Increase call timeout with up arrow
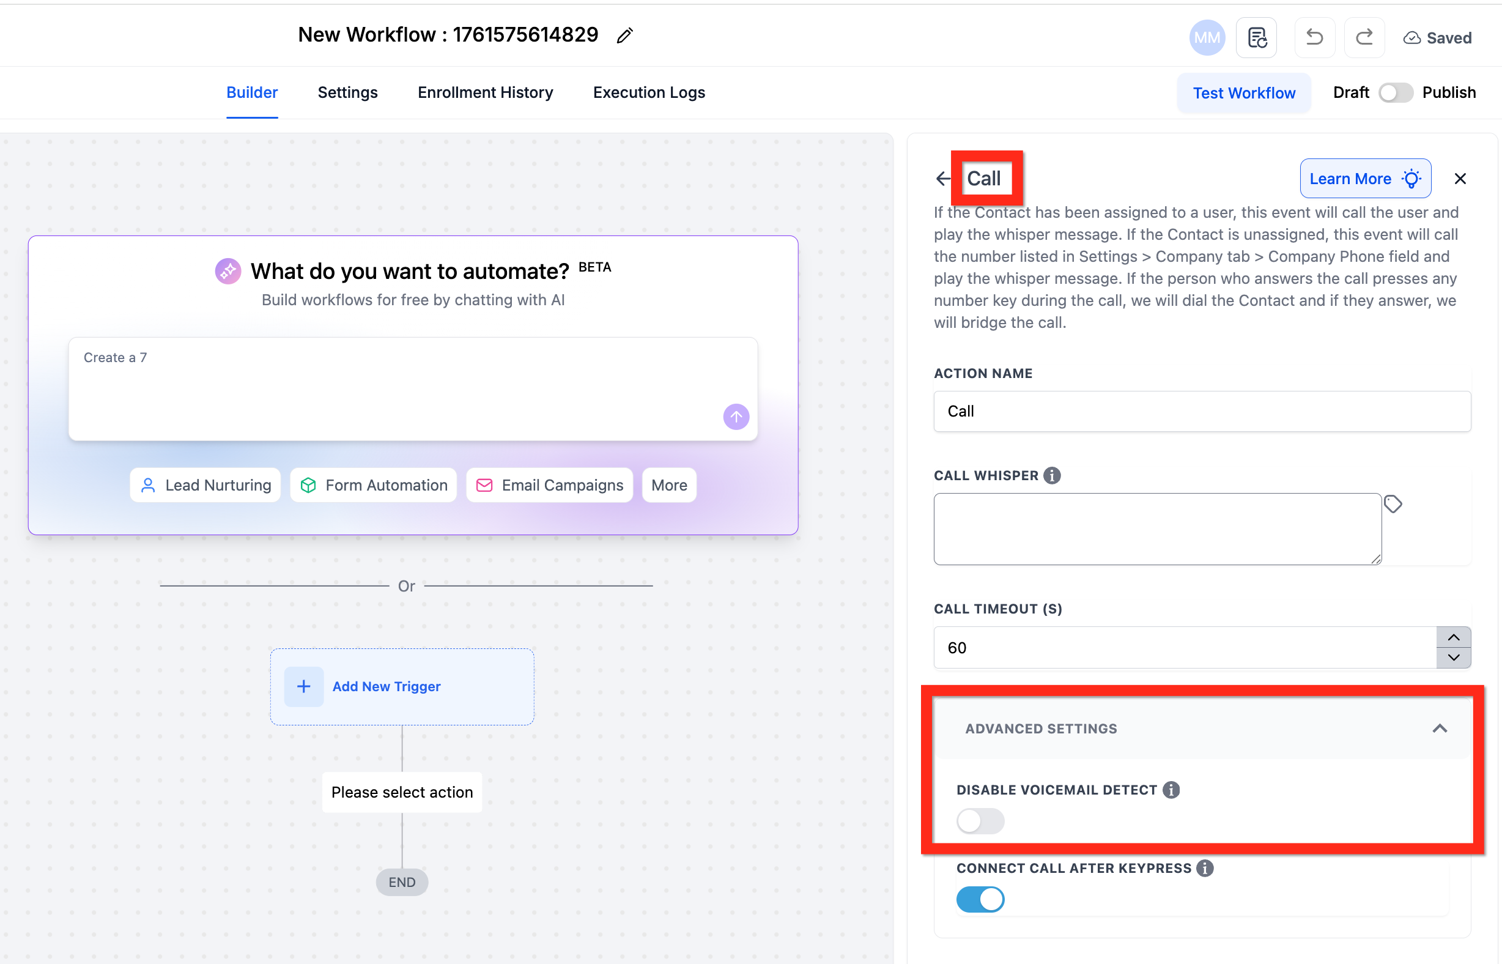Viewport: 1502px width, 964px height. pos(1453,637)
